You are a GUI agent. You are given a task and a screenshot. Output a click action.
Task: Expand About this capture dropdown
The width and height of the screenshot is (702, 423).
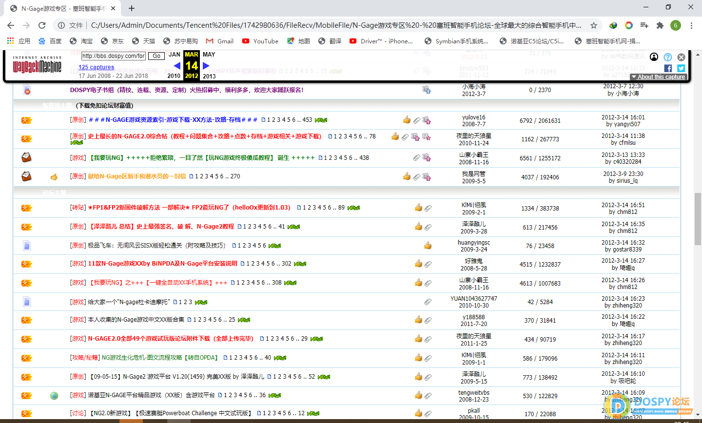pos(659,77)
